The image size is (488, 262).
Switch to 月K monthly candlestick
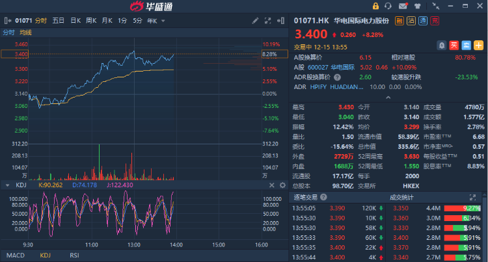tap(107, 21)
